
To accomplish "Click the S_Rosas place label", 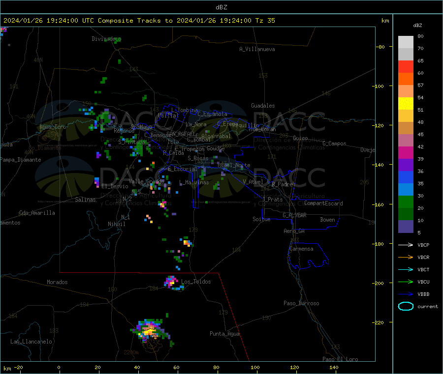I will 198,158.
